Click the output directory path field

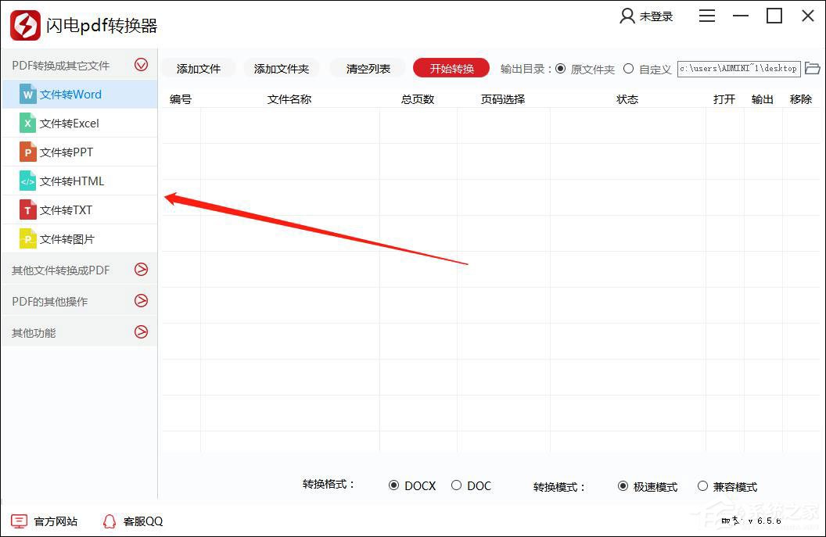[738, 68]
